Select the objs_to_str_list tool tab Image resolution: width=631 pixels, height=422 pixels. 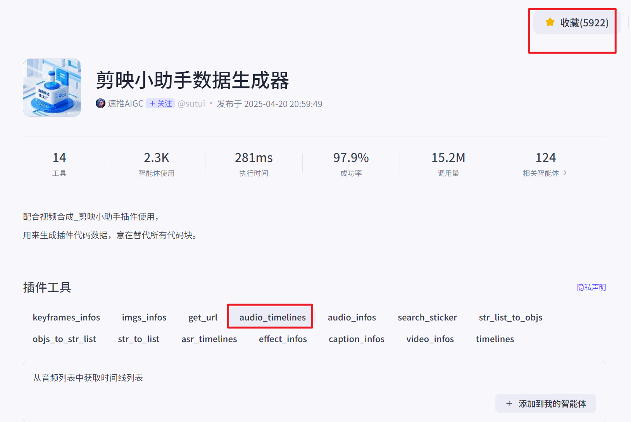pyautogui.click(x=64, y=339)
